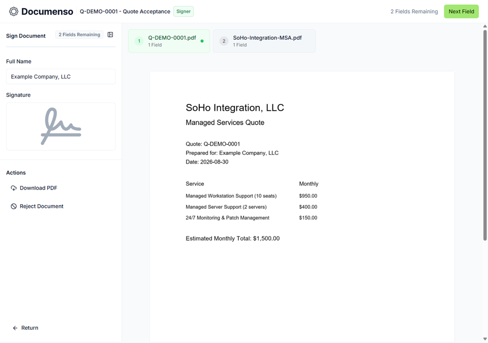Click the $950.00 monthly price
The width and height of the screenshot is (488, 343).
coord(308,196)
